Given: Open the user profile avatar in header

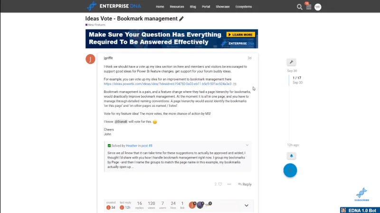Looking at the screenshot, I should pyautogui.click(x=318, y=7).
